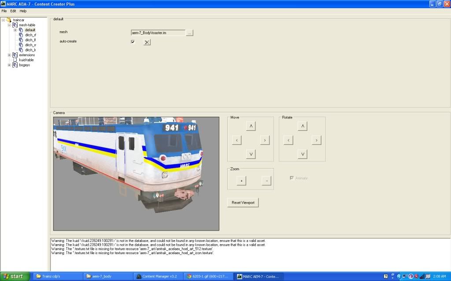451x281 pixels.
Task: Browse for mesh file with ellipsis button
Action: (189, 32)
